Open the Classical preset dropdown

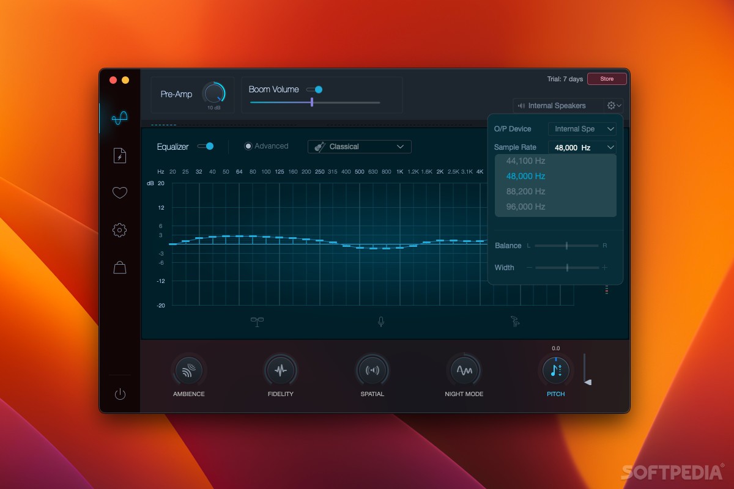[359, 147]
